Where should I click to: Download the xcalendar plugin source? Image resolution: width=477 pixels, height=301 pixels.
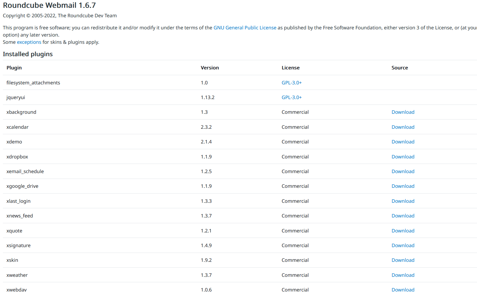point(403,127)
